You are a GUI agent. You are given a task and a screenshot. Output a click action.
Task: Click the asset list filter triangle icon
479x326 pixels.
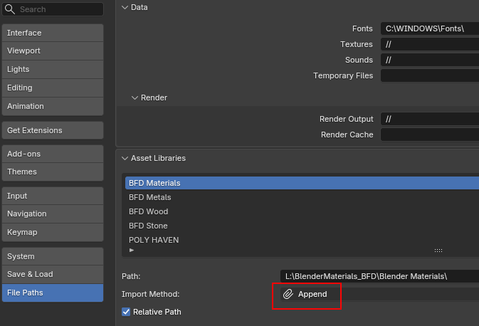(132, 251)
